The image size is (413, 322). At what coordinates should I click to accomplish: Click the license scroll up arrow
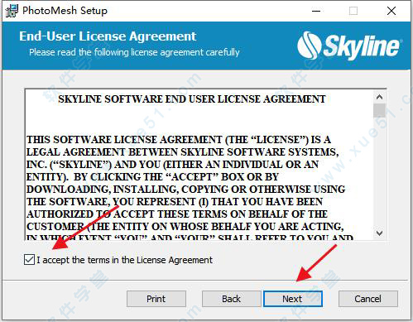(379, 97)
